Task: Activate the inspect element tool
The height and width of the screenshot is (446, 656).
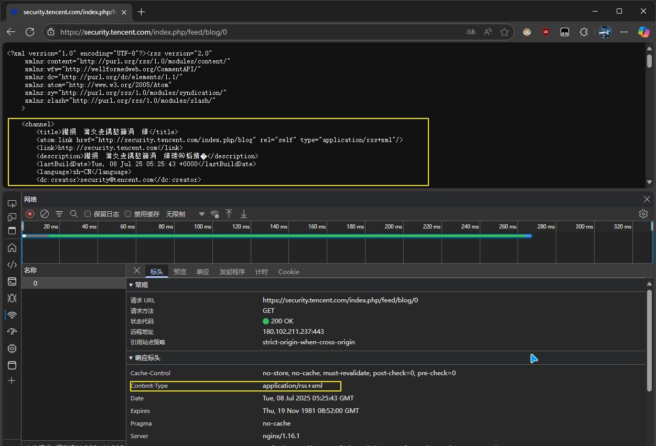Action: coord(12,203)
